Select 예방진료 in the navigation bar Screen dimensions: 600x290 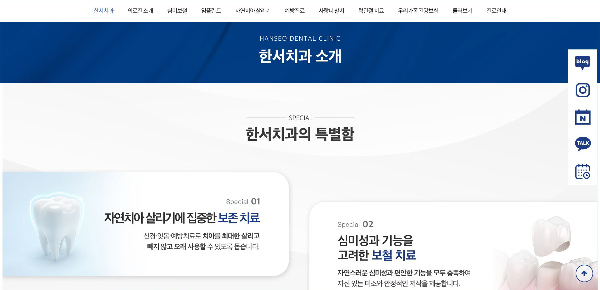pyautogui.click(x=295, y=11)
